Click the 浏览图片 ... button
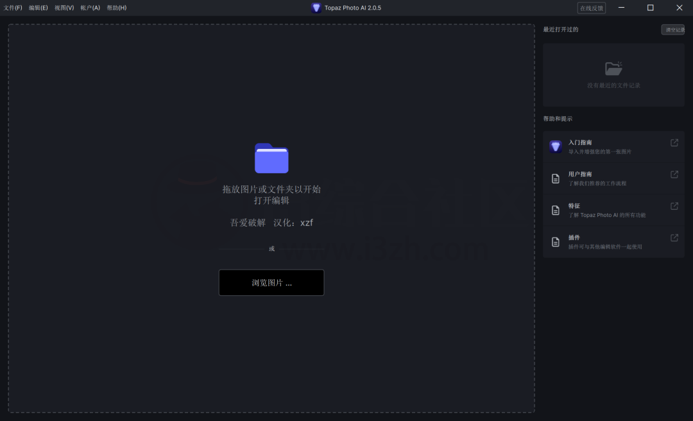The image size is (693, 421). [x=271, y=282]
